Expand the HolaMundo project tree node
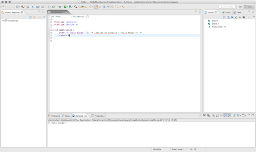The image size is (256, 152). 3,21
